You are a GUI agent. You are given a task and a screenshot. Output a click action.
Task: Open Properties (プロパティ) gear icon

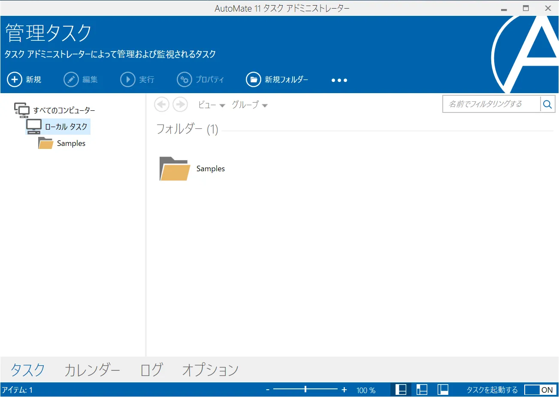click(x=184, y=79)
